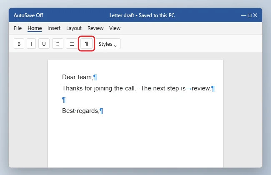Toggle show paragraph marks pilcrow button

(x=86, y=44)
